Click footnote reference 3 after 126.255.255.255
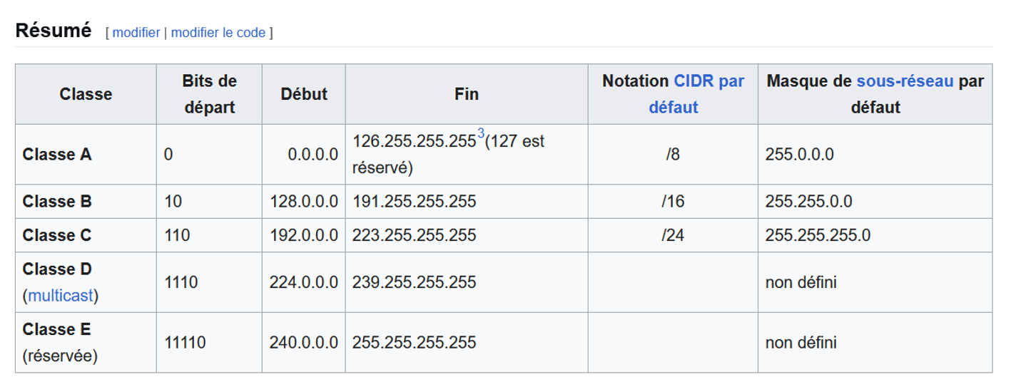Screen dimensions: 1016x392 (x=481, y=133)
